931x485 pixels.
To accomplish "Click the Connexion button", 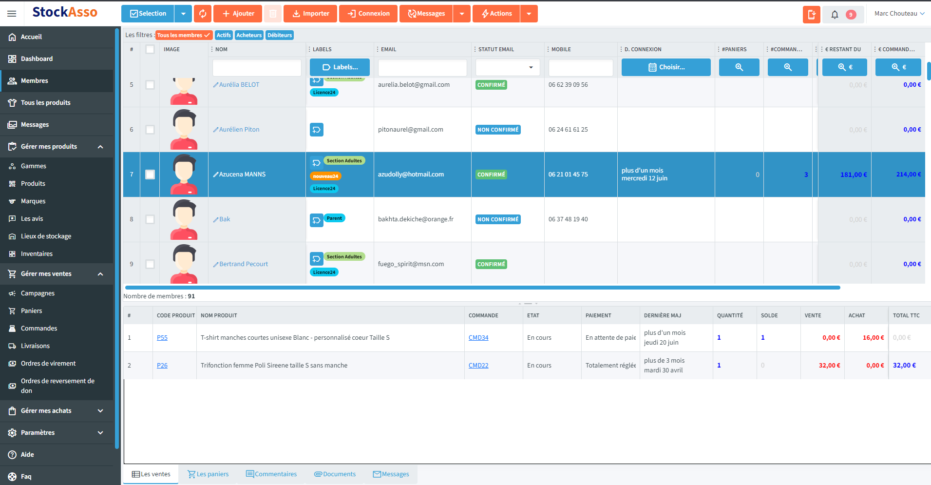I will point(368,14).
